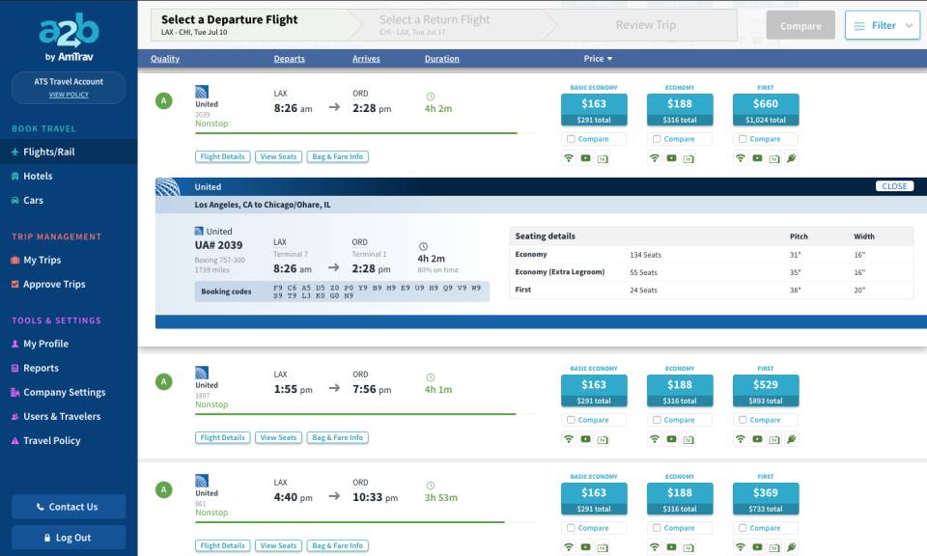The image size is (927, 556).
Task: Click the wifi icon under $163 for 1:55 pm flight
Action: (x=568, y=439)
